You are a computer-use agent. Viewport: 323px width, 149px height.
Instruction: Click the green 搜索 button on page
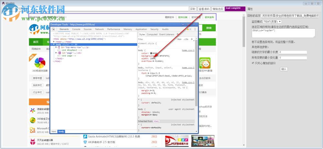point(209,28)
